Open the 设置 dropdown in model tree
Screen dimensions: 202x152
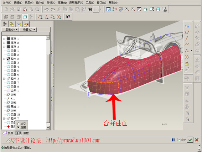pos(29,30)
